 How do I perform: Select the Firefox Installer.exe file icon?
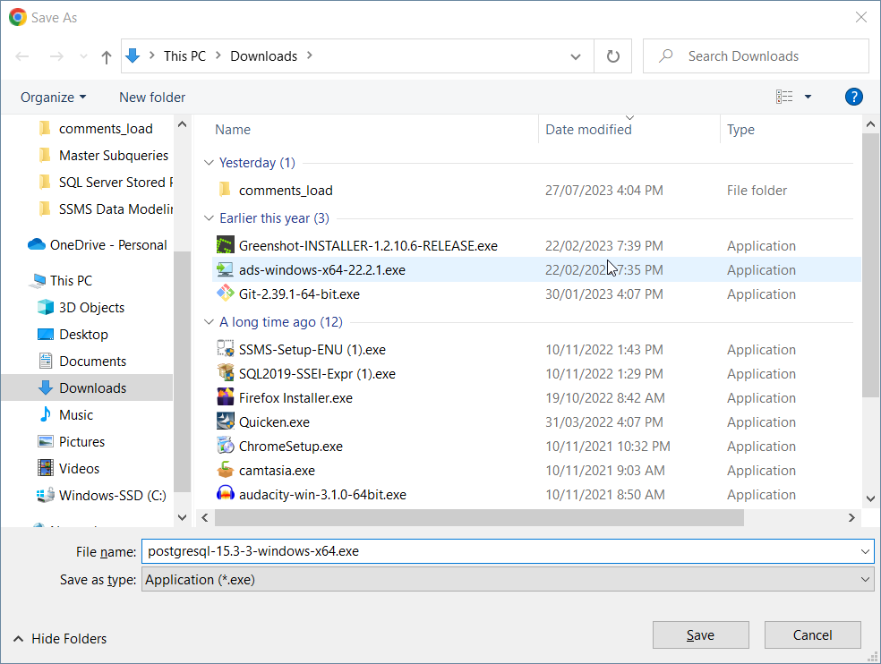pos(226,398)
